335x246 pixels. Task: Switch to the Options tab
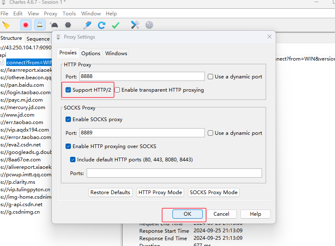pos(90,53)
